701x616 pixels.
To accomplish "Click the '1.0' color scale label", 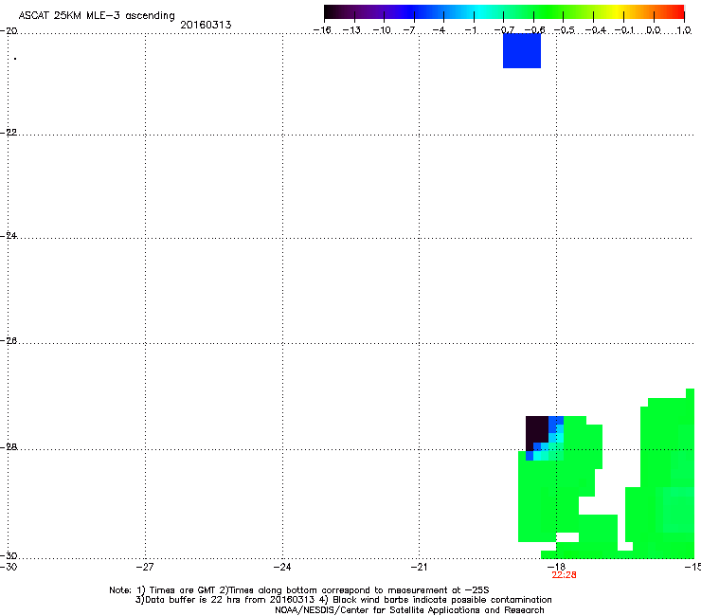I will click(684, 30).
